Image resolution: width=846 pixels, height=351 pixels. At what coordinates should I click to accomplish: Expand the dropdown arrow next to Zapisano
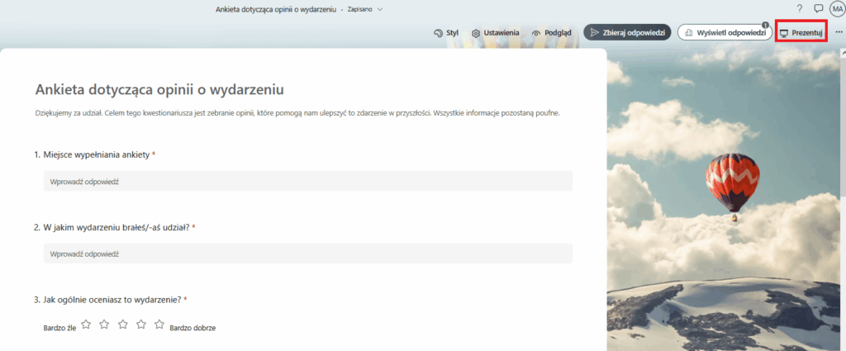point(381,9)
